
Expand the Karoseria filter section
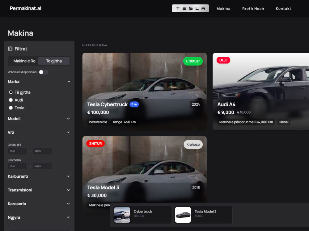click(39, 204)
